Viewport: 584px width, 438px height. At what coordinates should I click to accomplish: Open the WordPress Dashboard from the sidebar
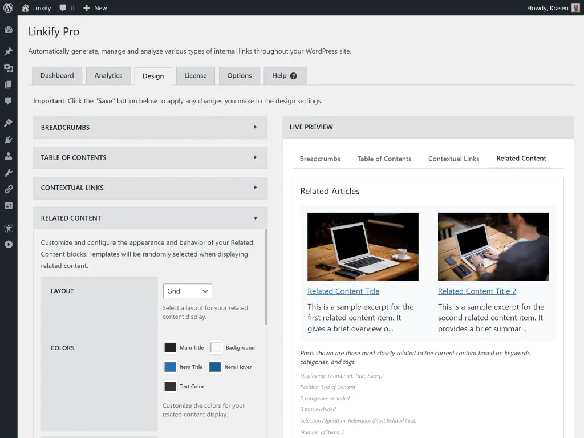(x=10, y=30)
